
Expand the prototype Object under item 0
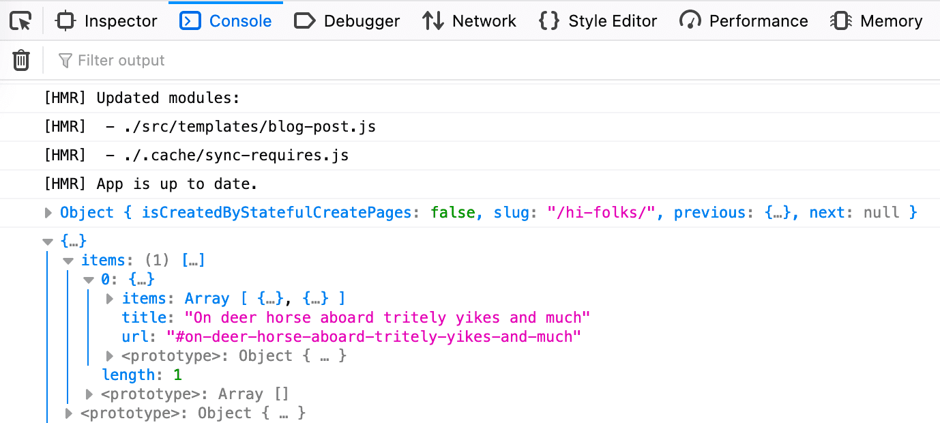point(109,355)
